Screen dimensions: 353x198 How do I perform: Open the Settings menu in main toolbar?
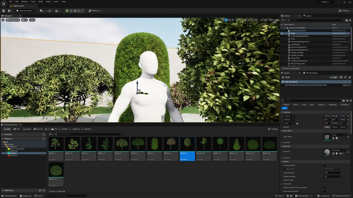click(345, 11)
